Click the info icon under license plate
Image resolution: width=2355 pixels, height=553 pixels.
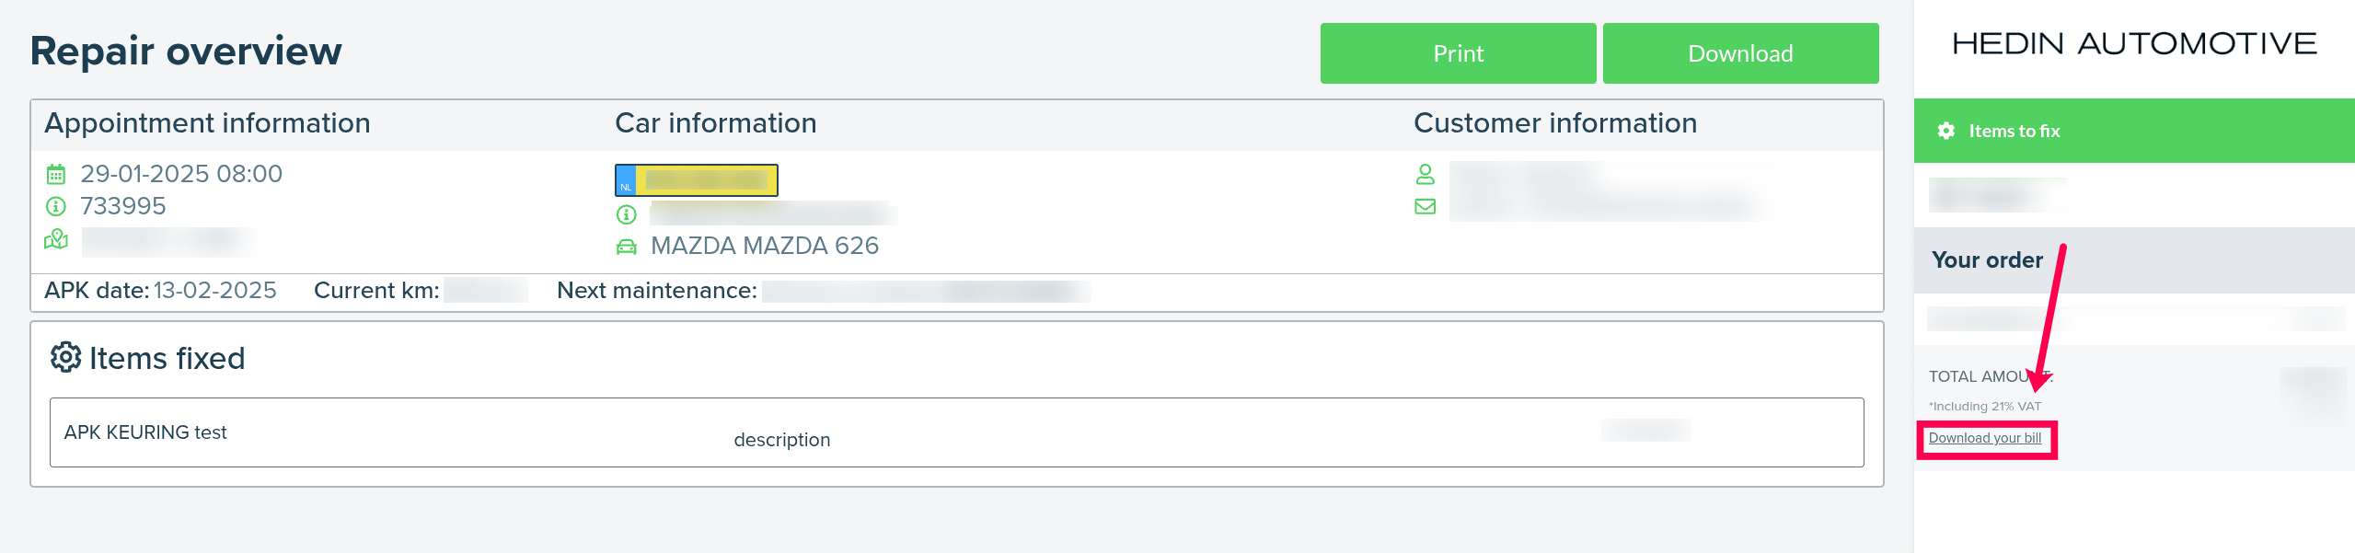(626, 214)
